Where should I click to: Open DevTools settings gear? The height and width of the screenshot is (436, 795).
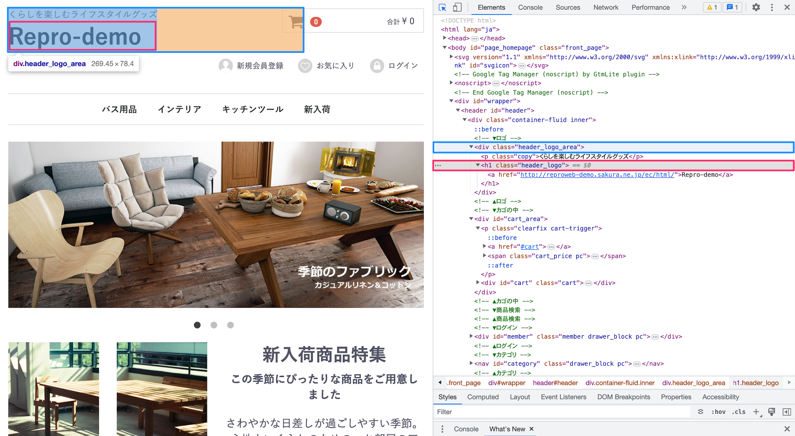756,7
